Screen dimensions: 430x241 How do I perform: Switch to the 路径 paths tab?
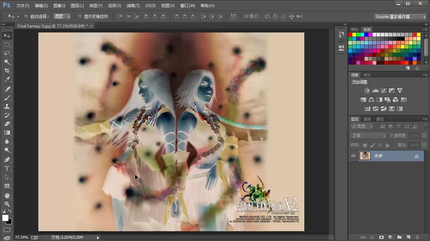click(x=380, y=119)
